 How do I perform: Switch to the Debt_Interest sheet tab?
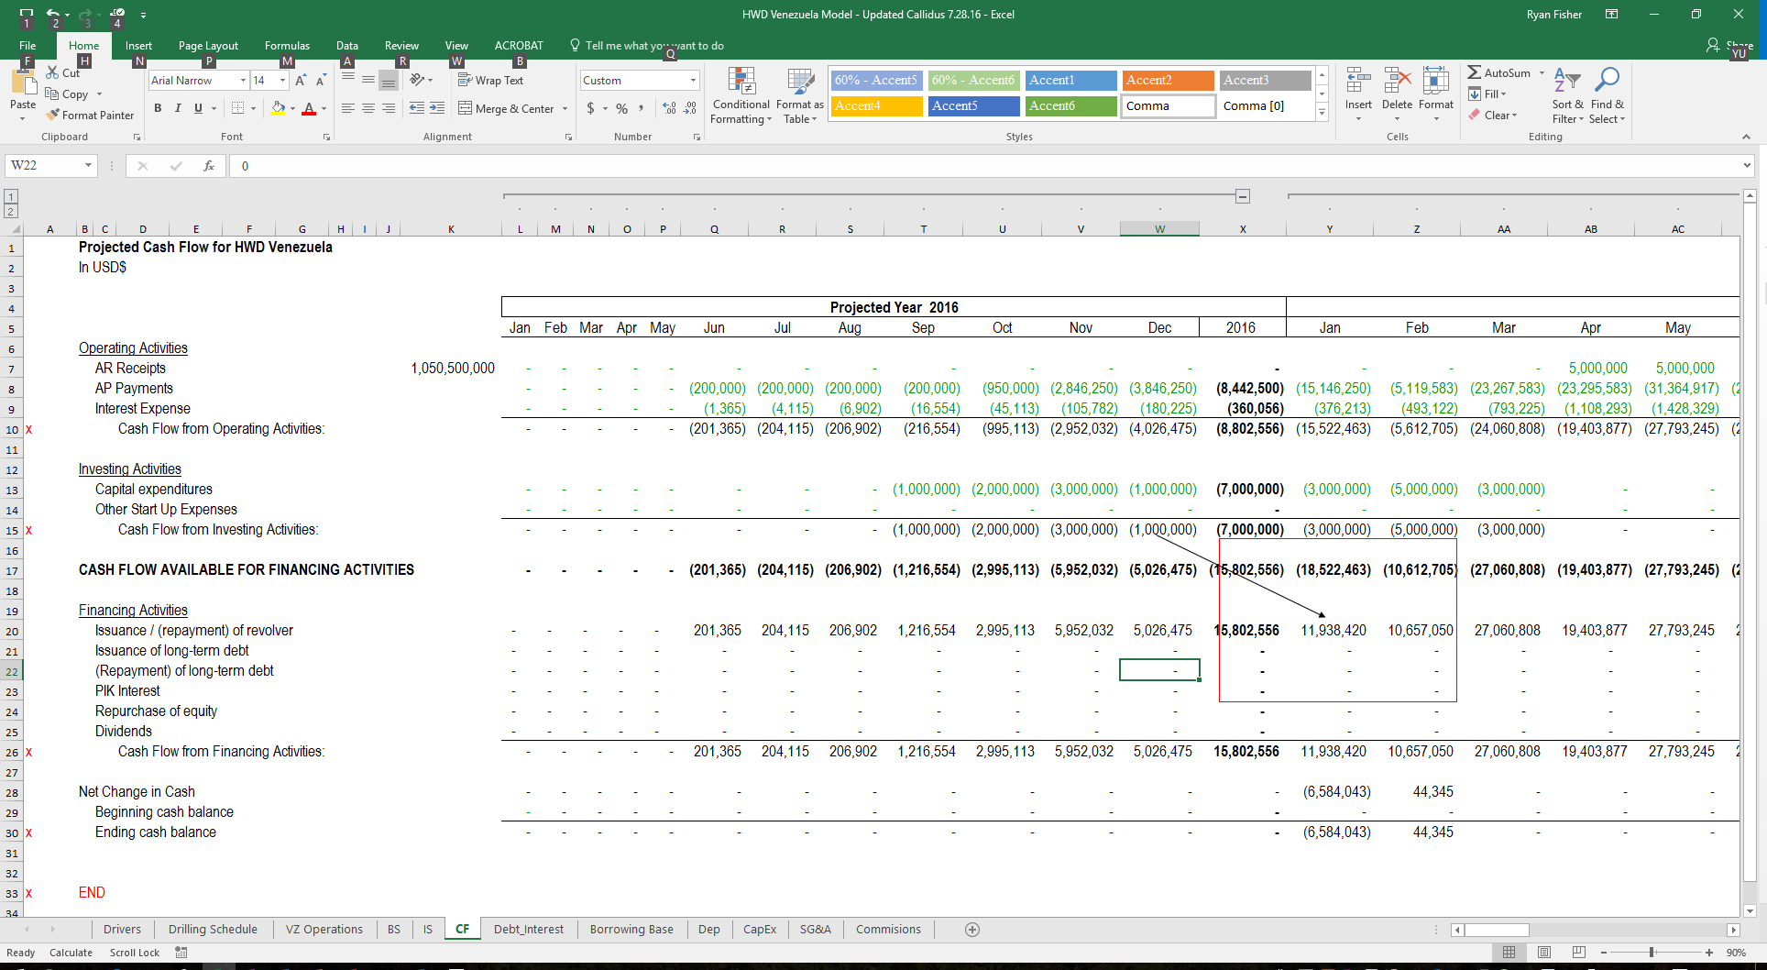(x=529, y=930)
